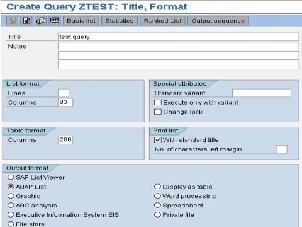Image resolution: width=302 pixels, height=227 pixels.
Task: Click the Standard variant label
Action: pyautogui.click(x=180, y=93)
